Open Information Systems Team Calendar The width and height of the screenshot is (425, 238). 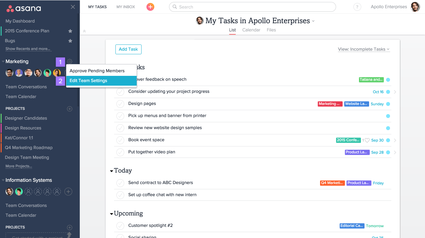point(21,215)
